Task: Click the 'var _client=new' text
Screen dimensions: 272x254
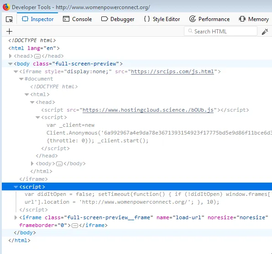Action: point(70,125)
